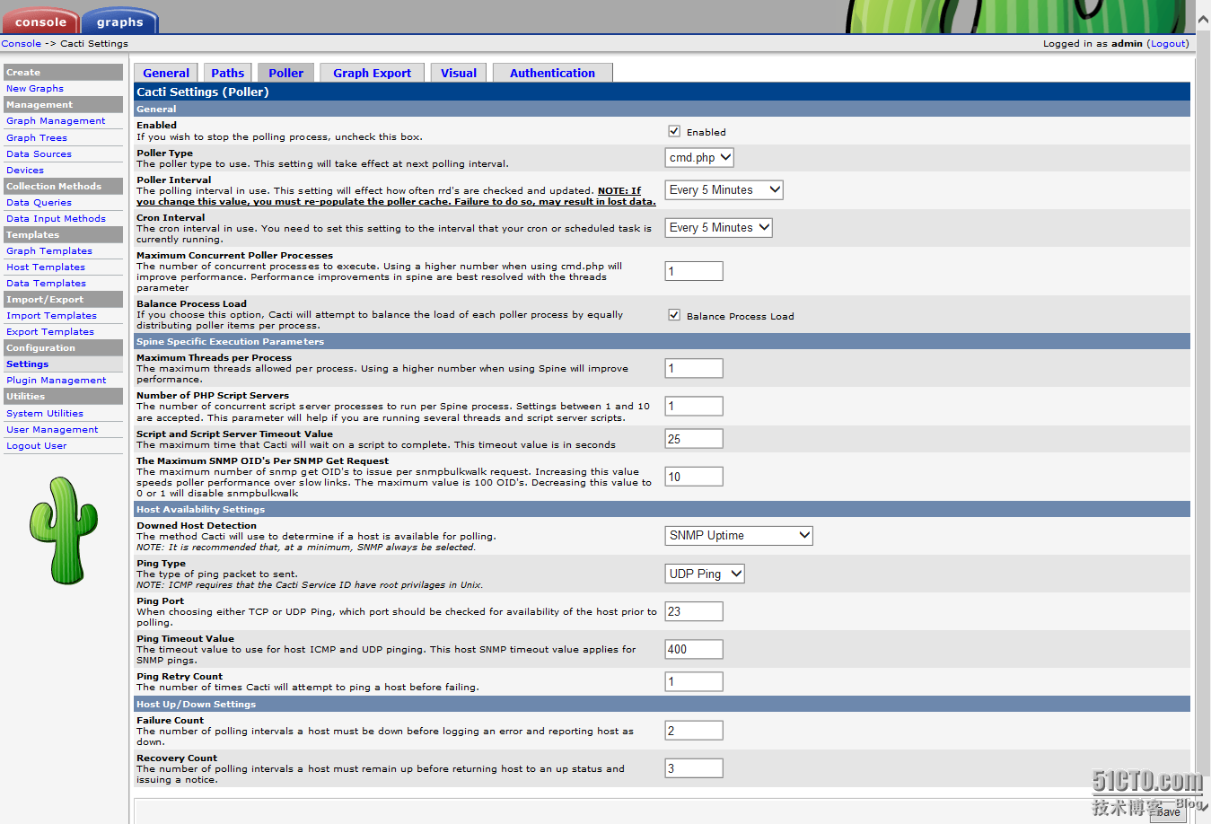Open Import Templates in the sidebar
1211x824 pixels.
click(51, 315)
